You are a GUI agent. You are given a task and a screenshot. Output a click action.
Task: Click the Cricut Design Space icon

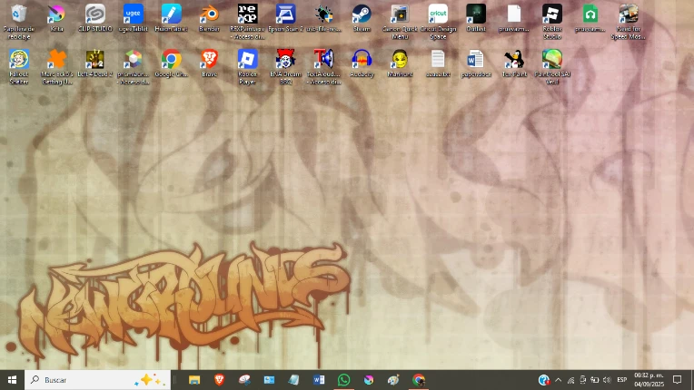[438, 15]
